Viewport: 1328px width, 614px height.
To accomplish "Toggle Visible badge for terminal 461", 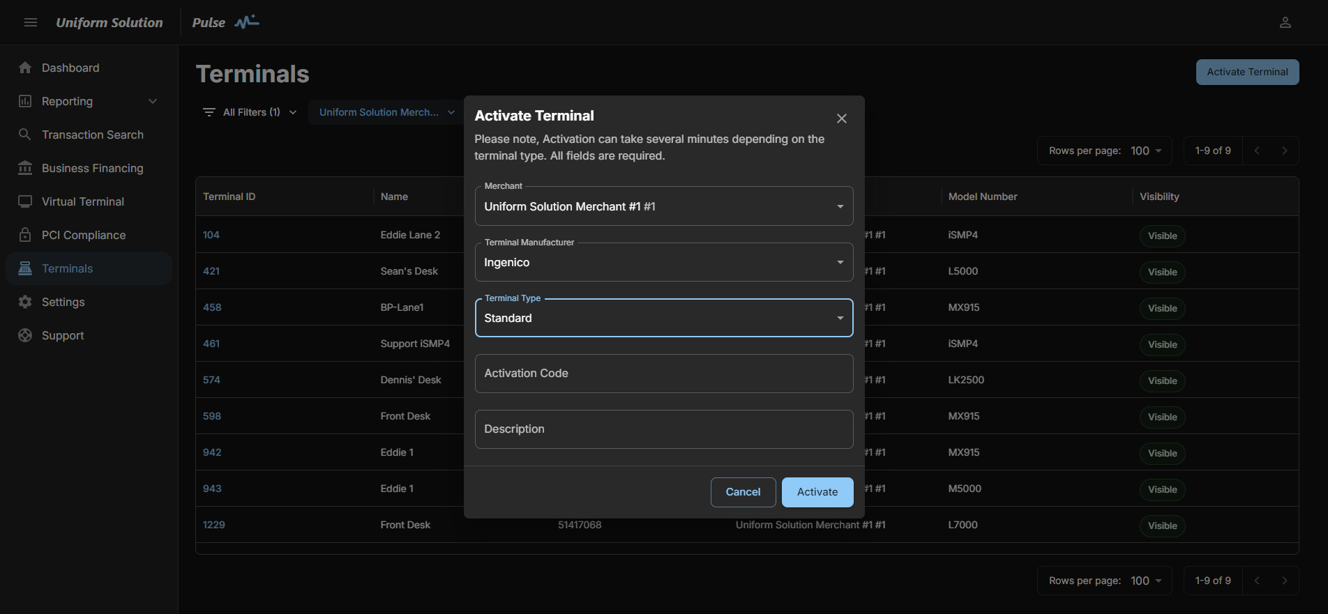I will click(1163, 344).
